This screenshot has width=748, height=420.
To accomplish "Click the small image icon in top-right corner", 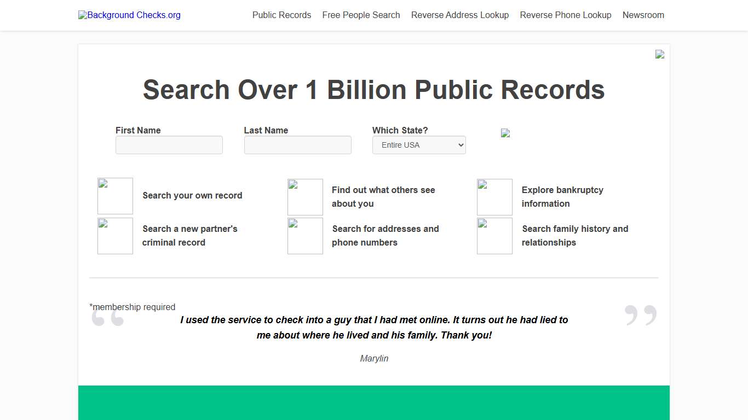I will tap(659, 54).
